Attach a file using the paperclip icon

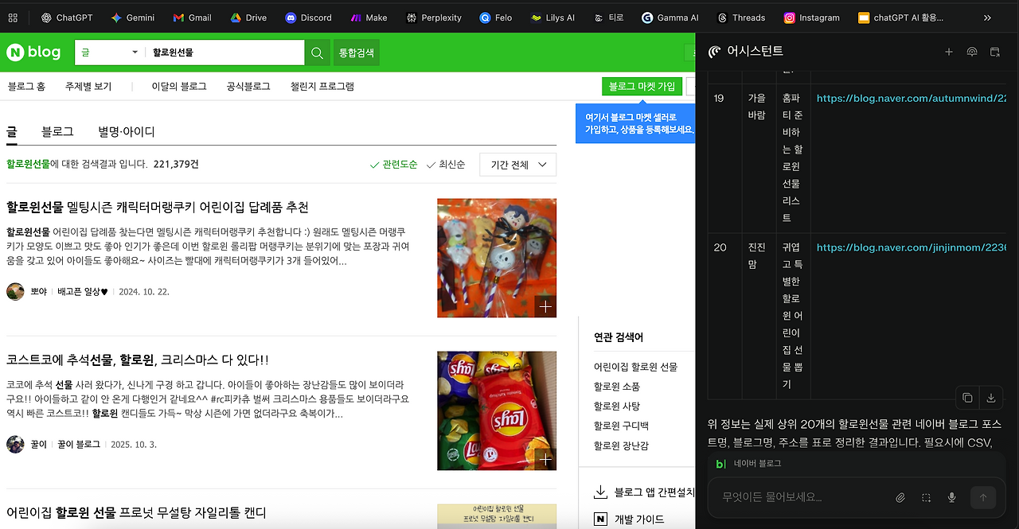click(900, 497)
